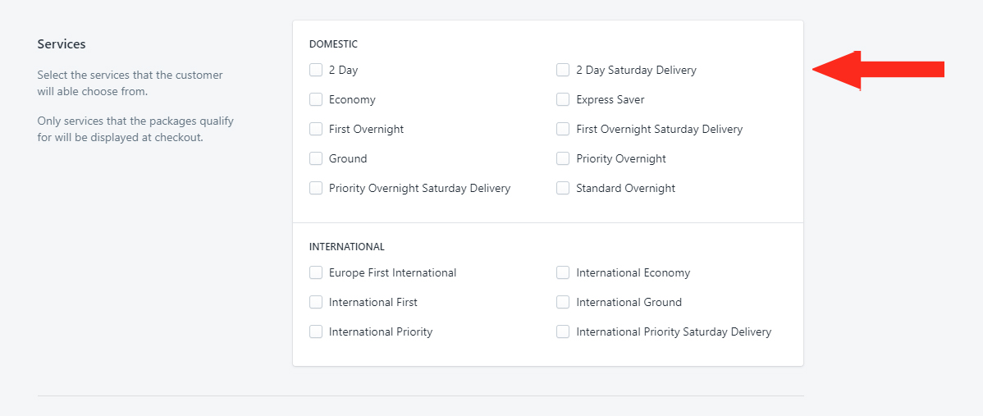Enable the plain 2 Day domestic service
The image size is (983, 416).
[x=315, y=71]
